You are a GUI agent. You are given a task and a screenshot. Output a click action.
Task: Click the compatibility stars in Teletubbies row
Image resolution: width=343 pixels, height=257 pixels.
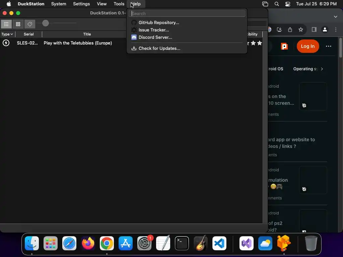pos(255,43)
